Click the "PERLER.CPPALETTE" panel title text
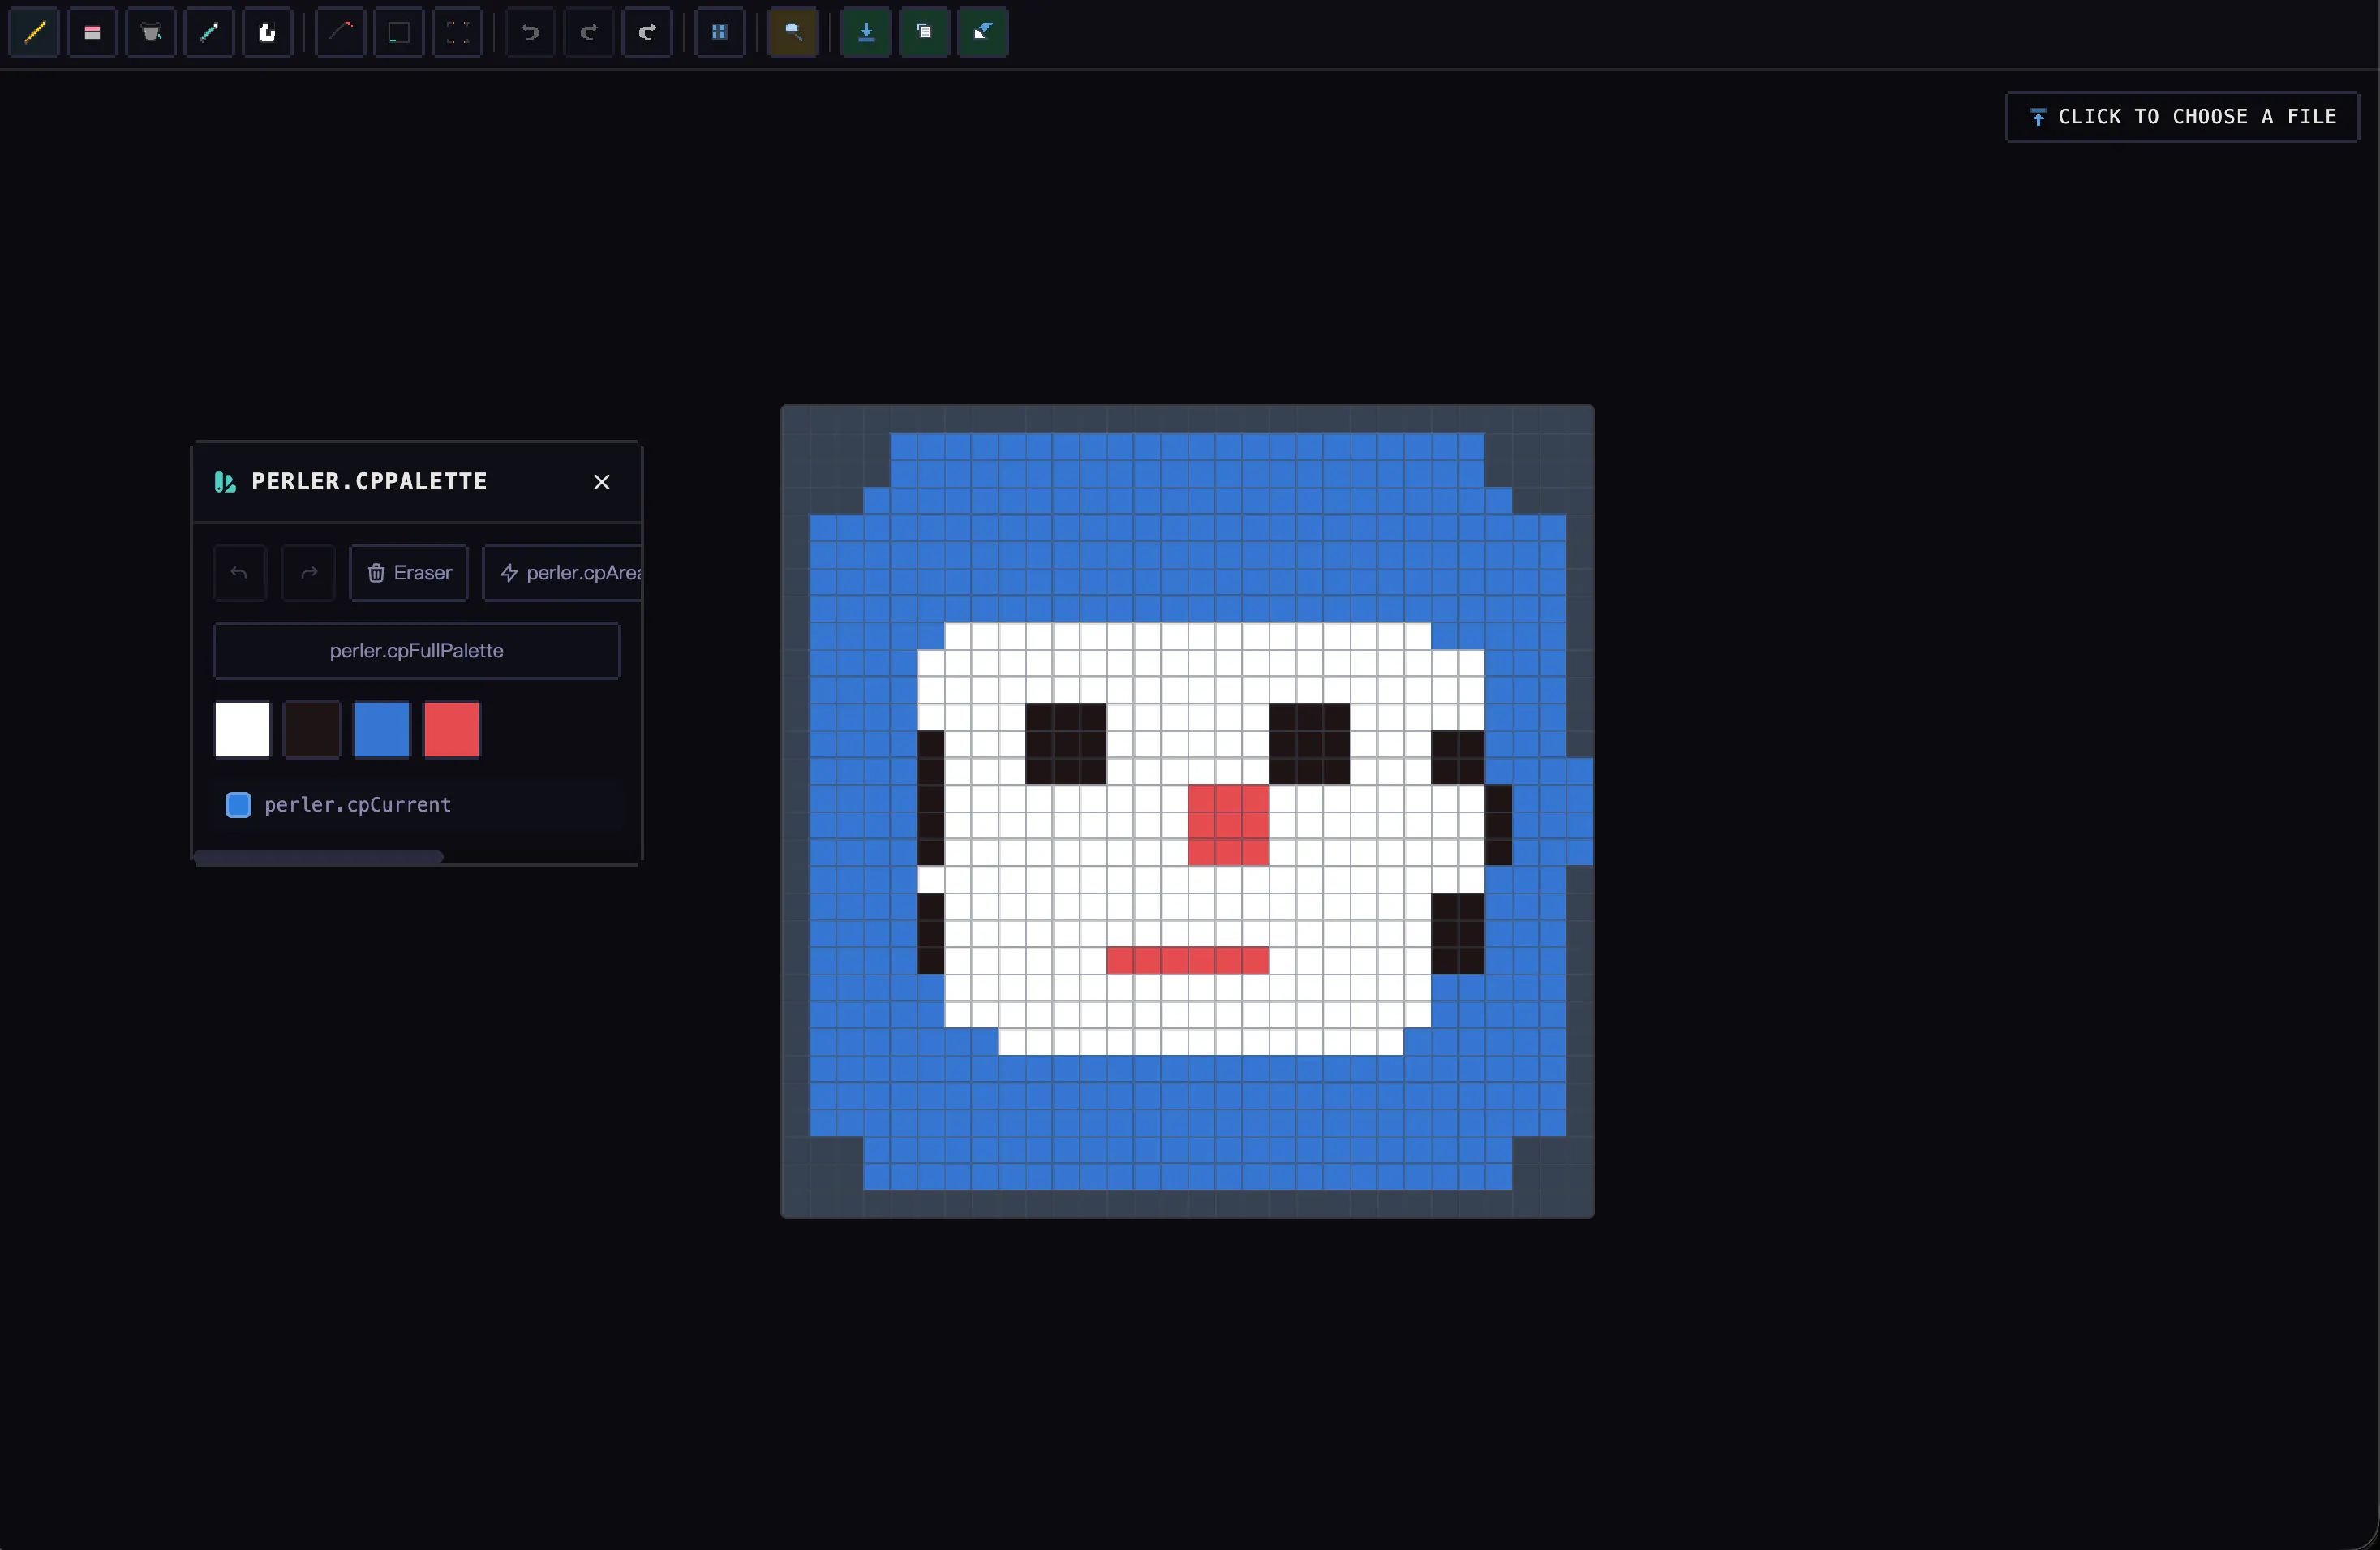This screenshot has width=2380, height=1550. tap(369, 481)
